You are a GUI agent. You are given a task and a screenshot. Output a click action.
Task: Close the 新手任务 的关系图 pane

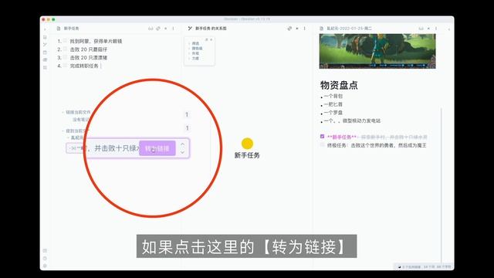[297, 29]
